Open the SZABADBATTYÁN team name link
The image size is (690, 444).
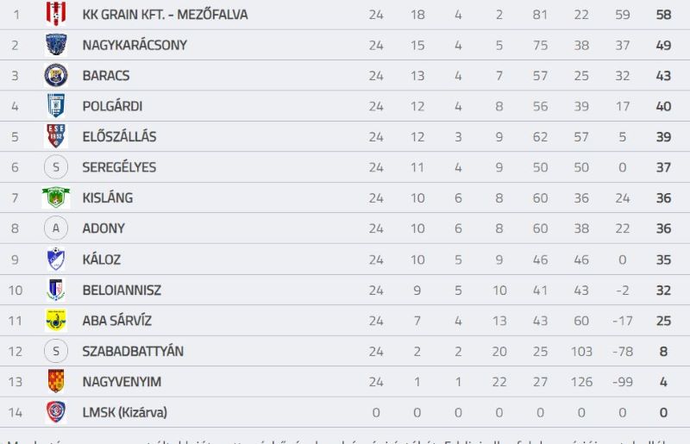tap(133, 351)
